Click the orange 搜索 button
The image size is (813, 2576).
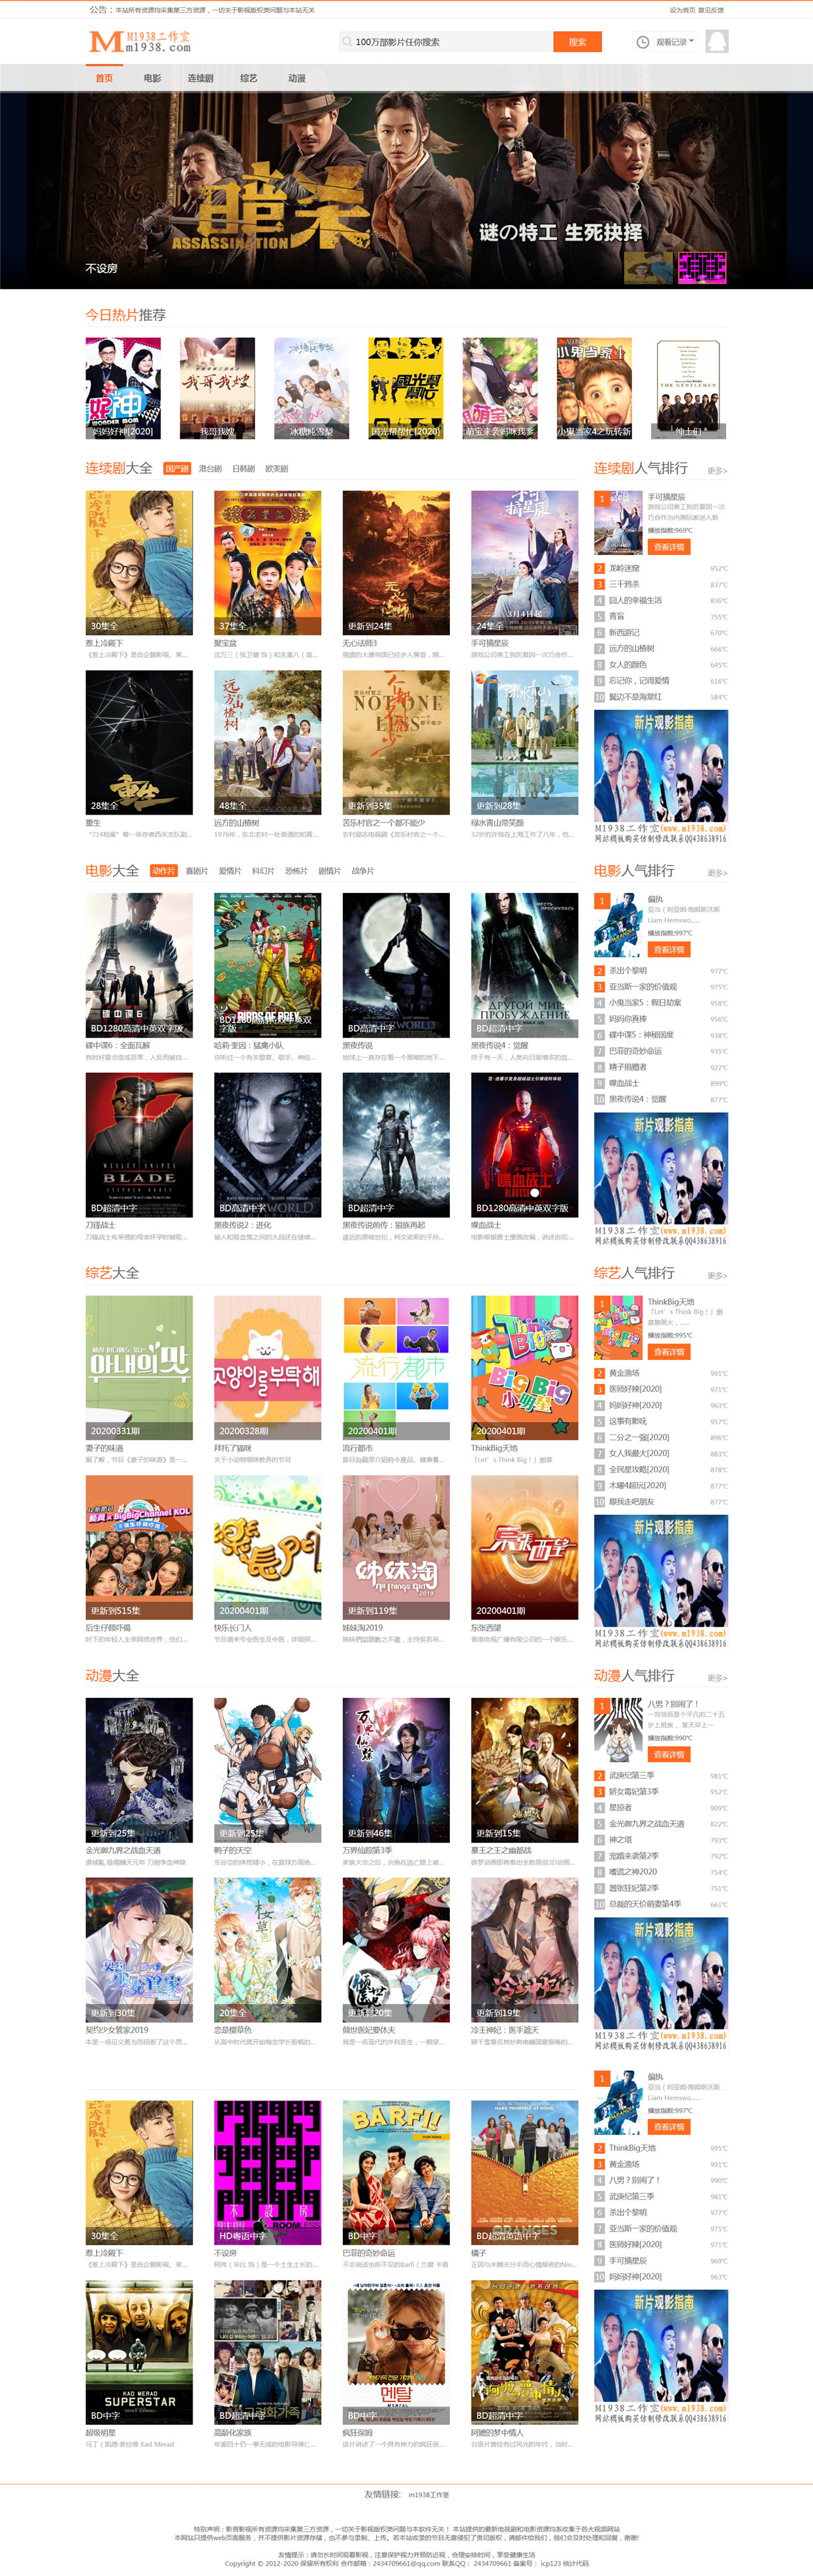pyautogui.click(x=577, y=42)
